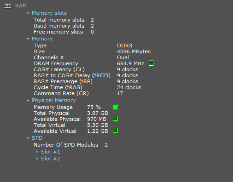Click the RAM heading link

pyautogui.click(x=21, y=6)
